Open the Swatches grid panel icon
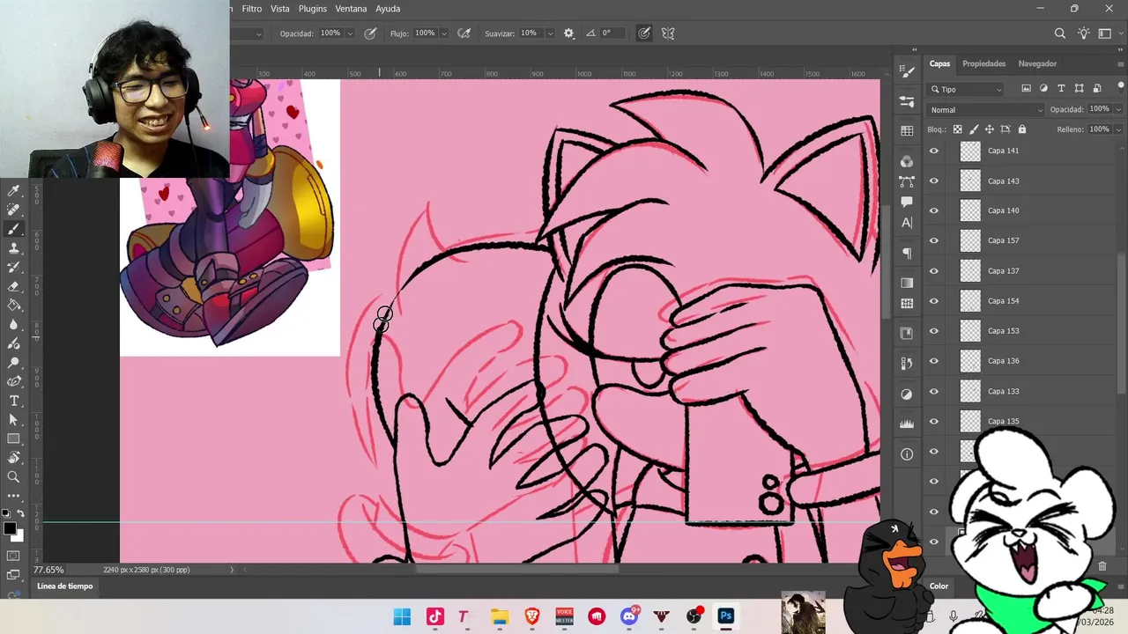 907,131
